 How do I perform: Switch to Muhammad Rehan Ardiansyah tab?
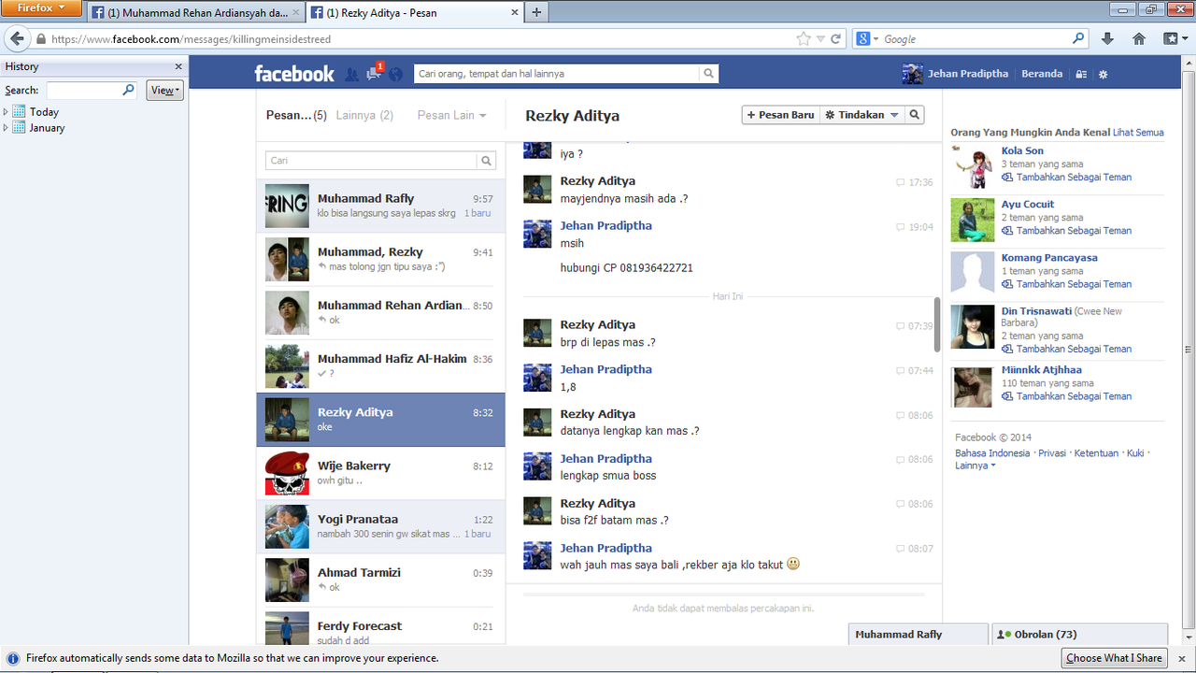194,13
